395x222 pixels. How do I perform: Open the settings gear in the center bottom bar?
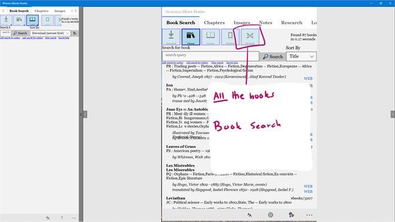(270, 215)
